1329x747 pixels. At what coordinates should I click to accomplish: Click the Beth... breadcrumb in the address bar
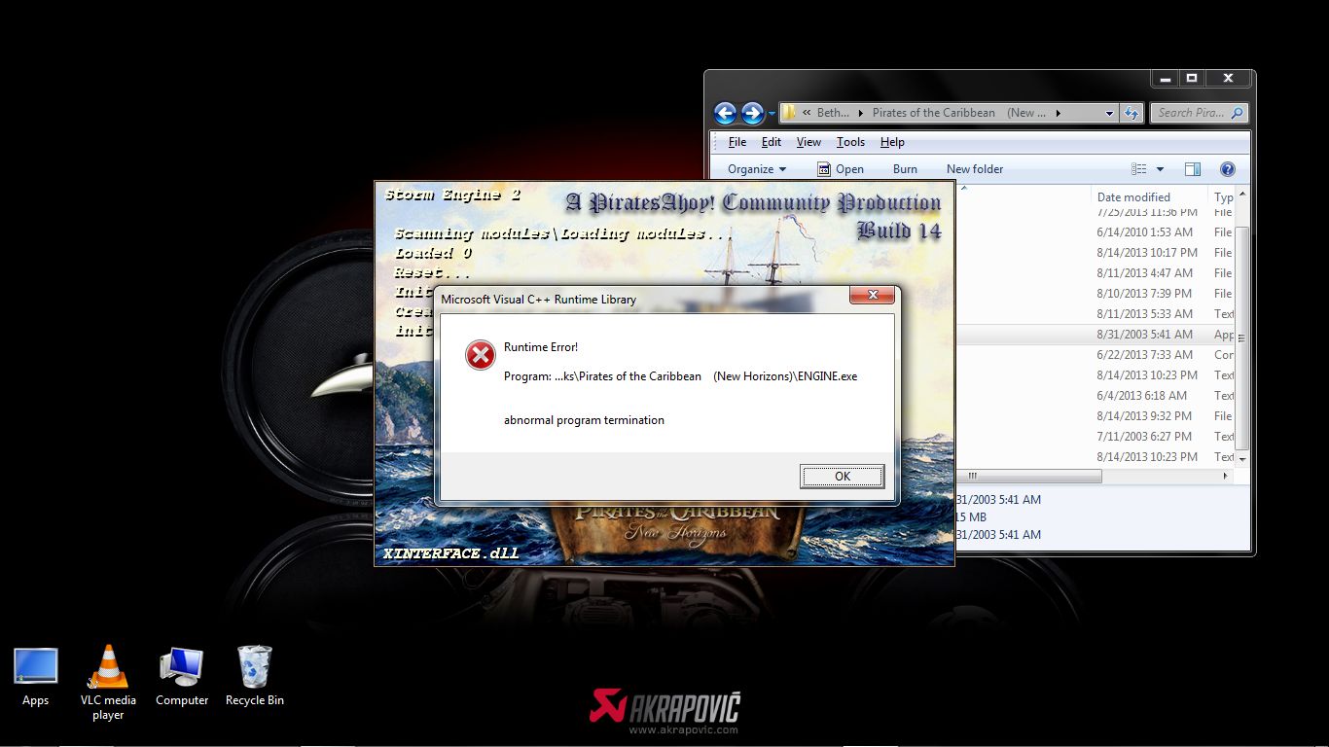pyautogui.click(x=833, y=113)
